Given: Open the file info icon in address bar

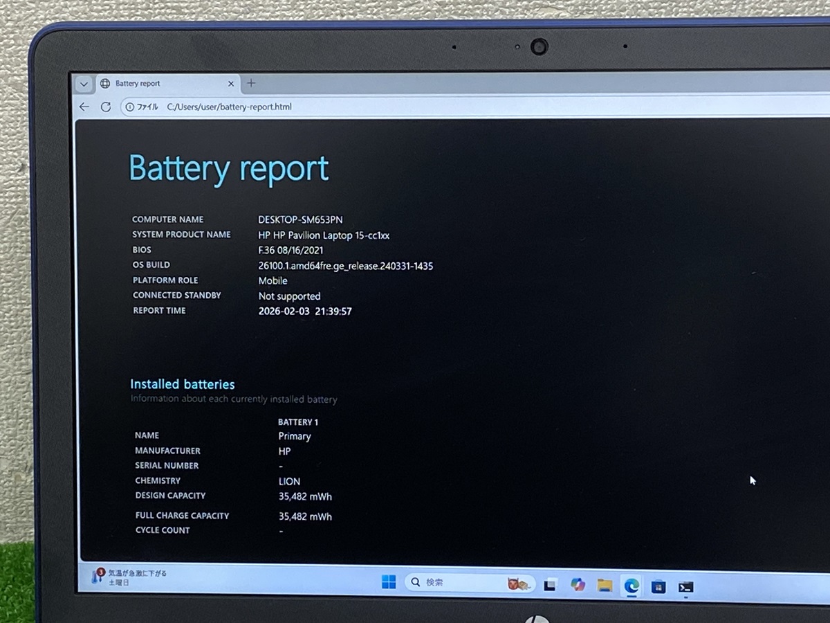Looking at the screenshot, I should pyautogui.click(x=130, y=107).
